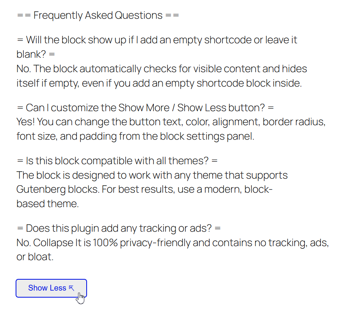Viewport: 345px width, 314px height.
Task: Click the 'Can I customize' question
Action: point(146,108)
